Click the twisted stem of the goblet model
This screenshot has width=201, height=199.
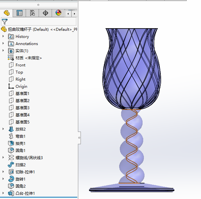[132, 146]
